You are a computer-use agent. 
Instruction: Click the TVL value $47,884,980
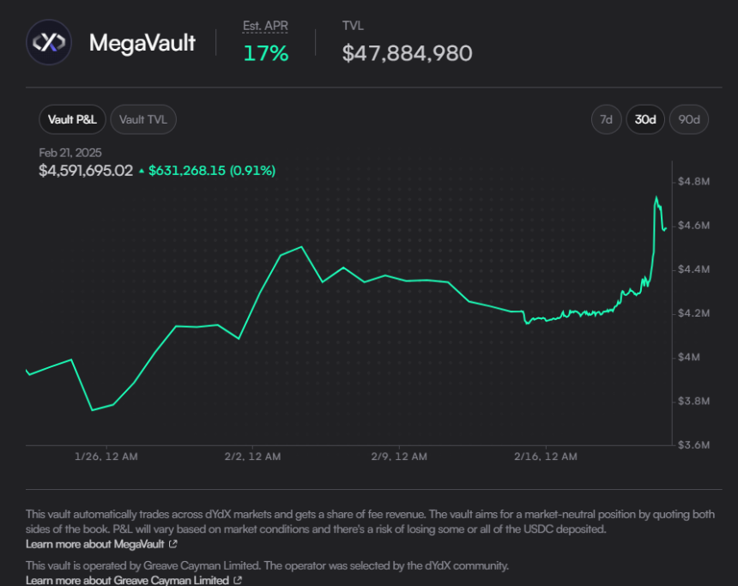tap(407, 53)
